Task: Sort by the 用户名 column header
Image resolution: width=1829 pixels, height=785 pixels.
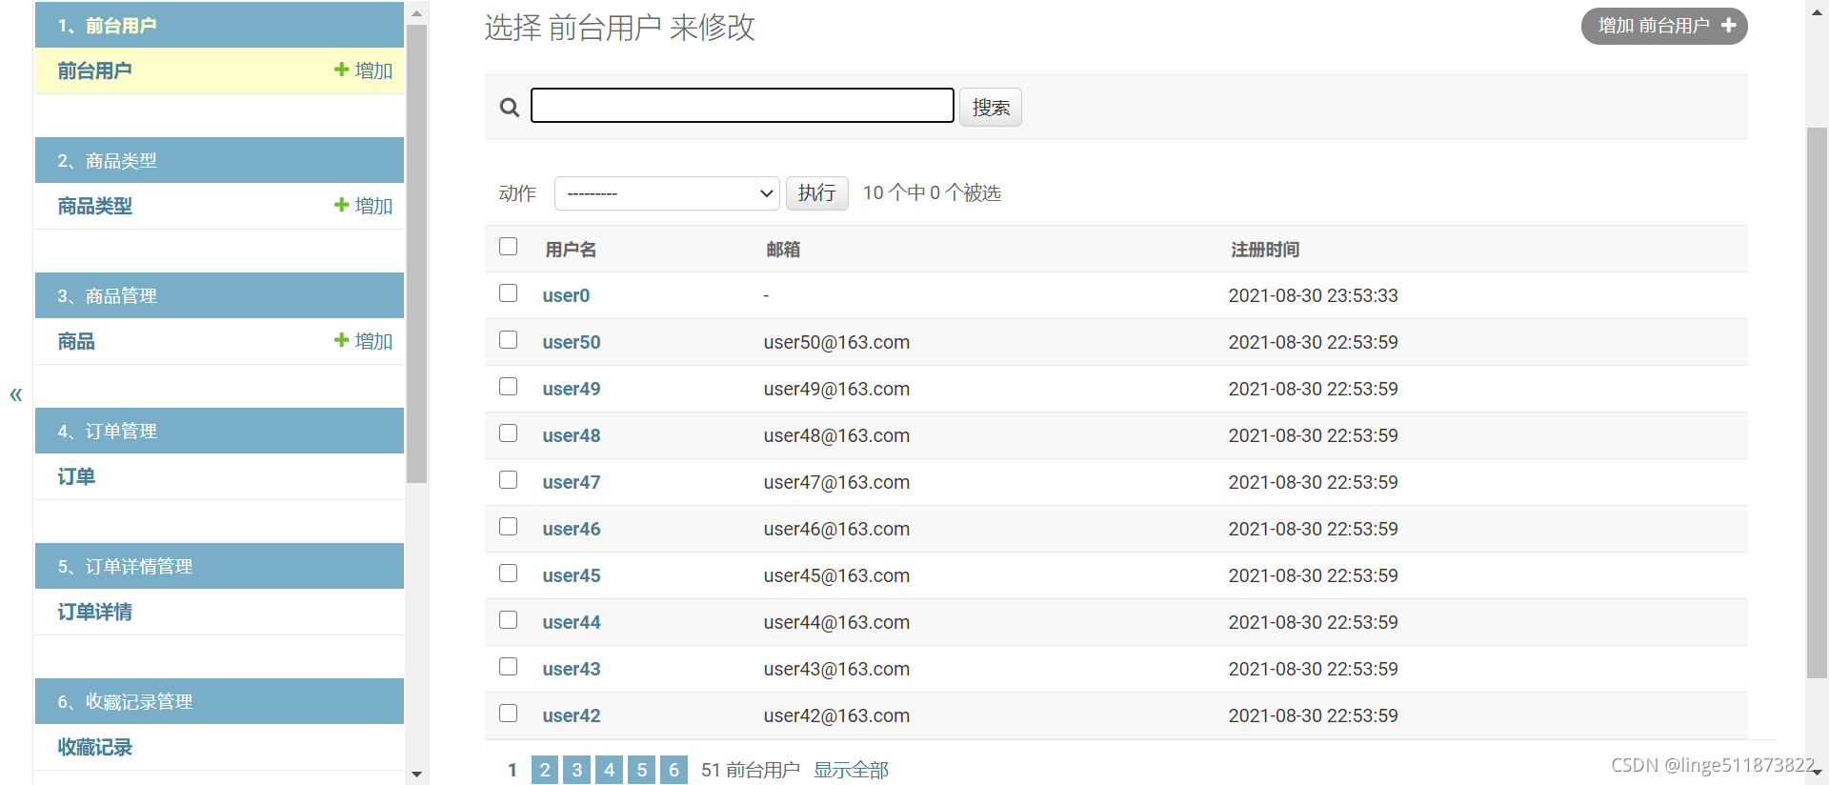Action: click(571, 250)
